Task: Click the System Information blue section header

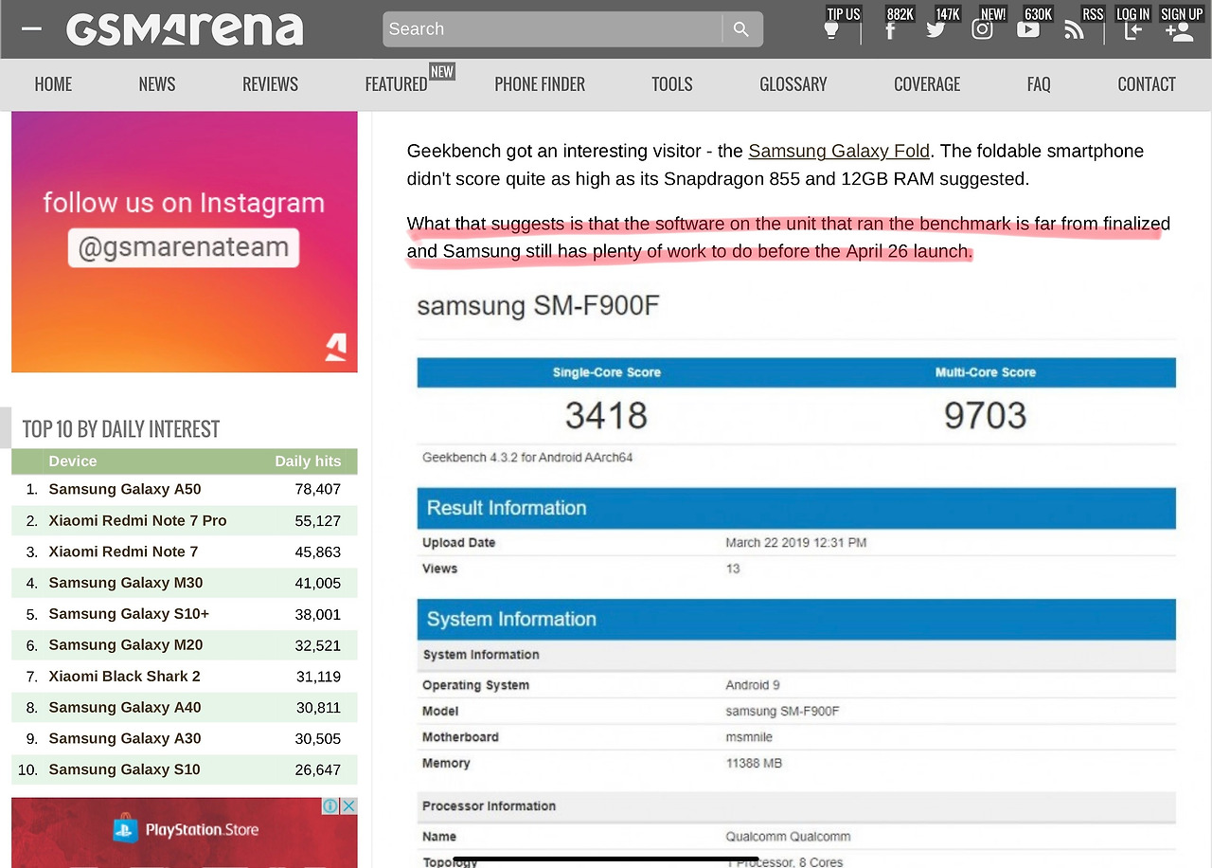Action: [x=796, y=620]
